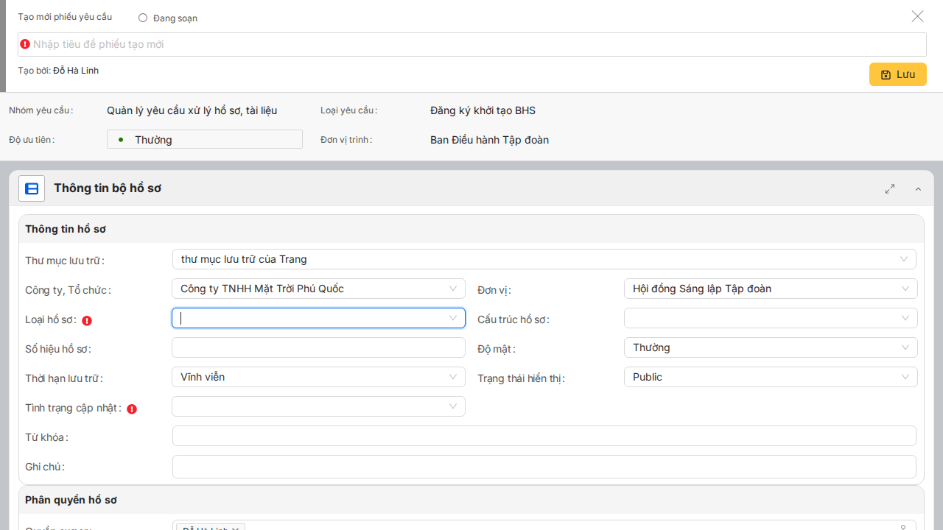Collapse the Thông tin bộ hồ sơ panel
The image size is (943, 530).
[918, 189]
